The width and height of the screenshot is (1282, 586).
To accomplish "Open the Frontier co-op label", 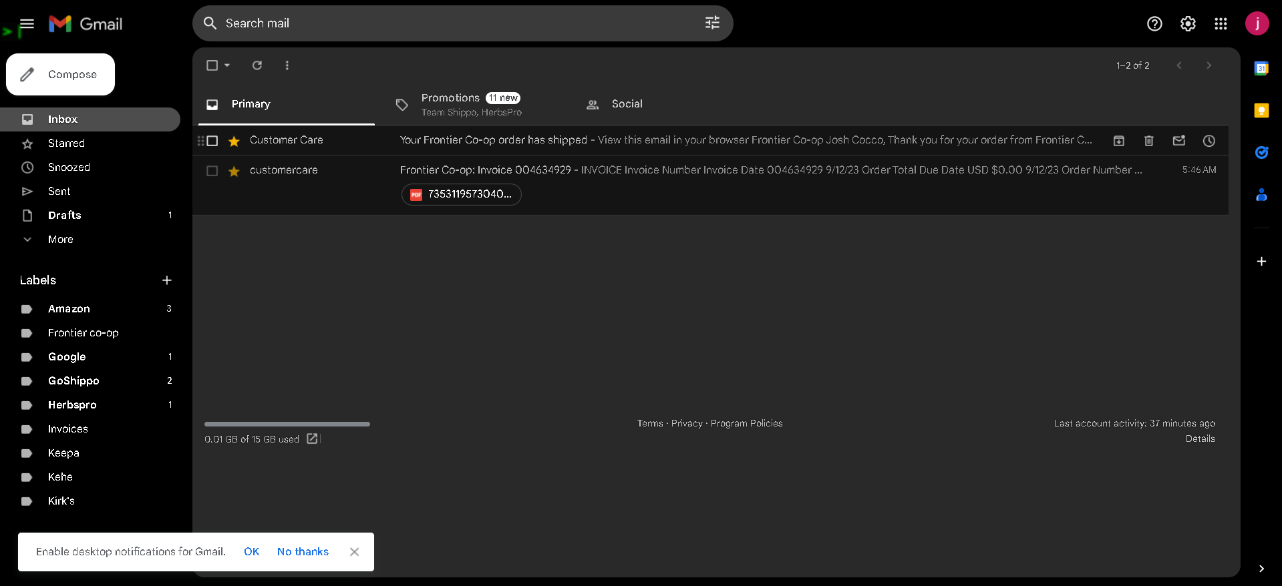I will [x=90, y=333].
